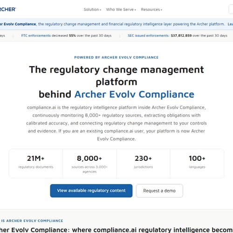
Task: Open the FTC enforcements link
Action: [x=36, y=35]
